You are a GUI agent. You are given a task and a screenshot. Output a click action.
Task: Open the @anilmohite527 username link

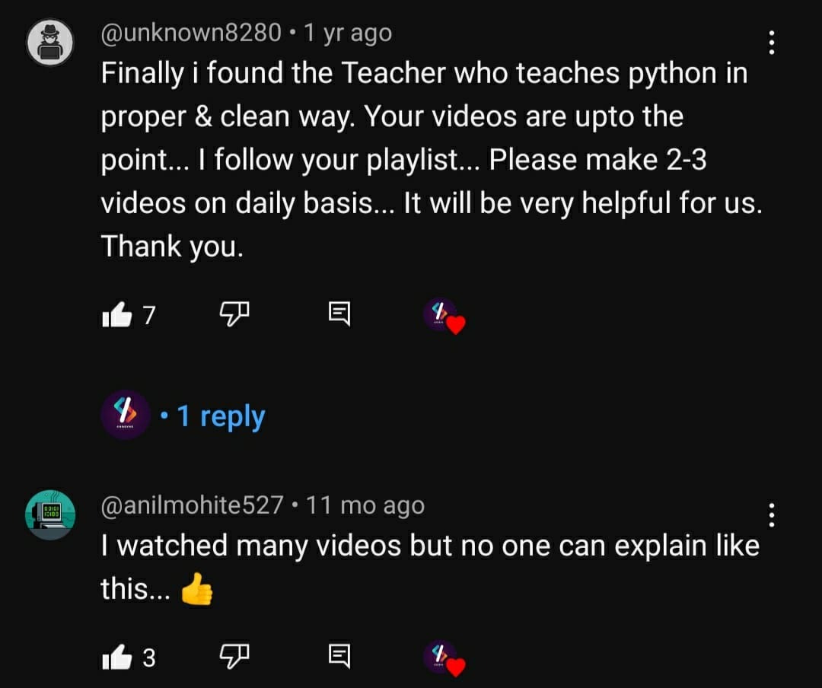click(192, 505)
